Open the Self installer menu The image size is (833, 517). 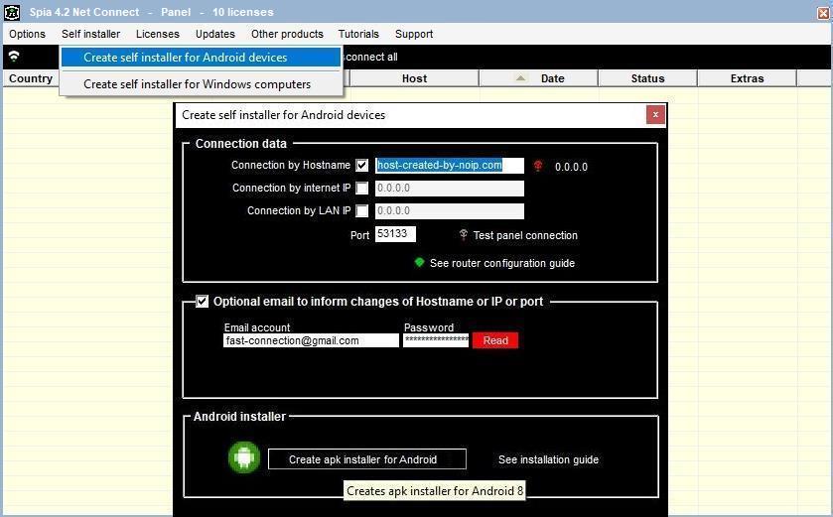(90, 34)
